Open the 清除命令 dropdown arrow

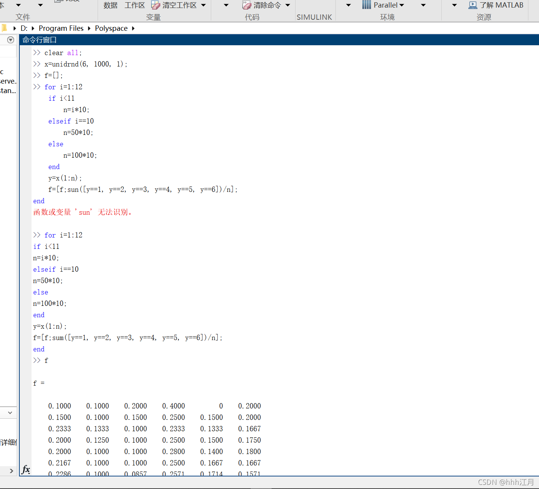click(x=288, y=5)
